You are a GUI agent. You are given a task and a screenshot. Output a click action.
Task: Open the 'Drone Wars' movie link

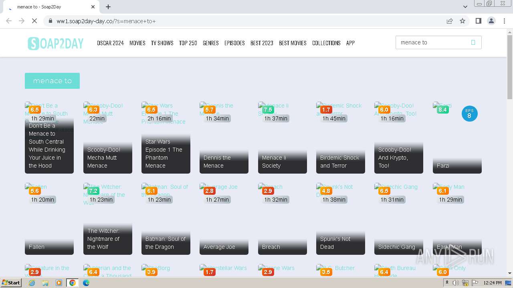283,270
